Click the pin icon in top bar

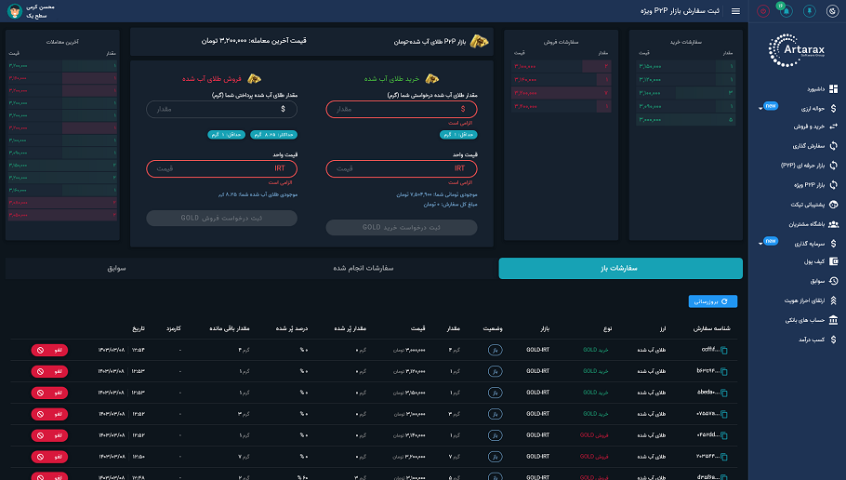(810, 11)
